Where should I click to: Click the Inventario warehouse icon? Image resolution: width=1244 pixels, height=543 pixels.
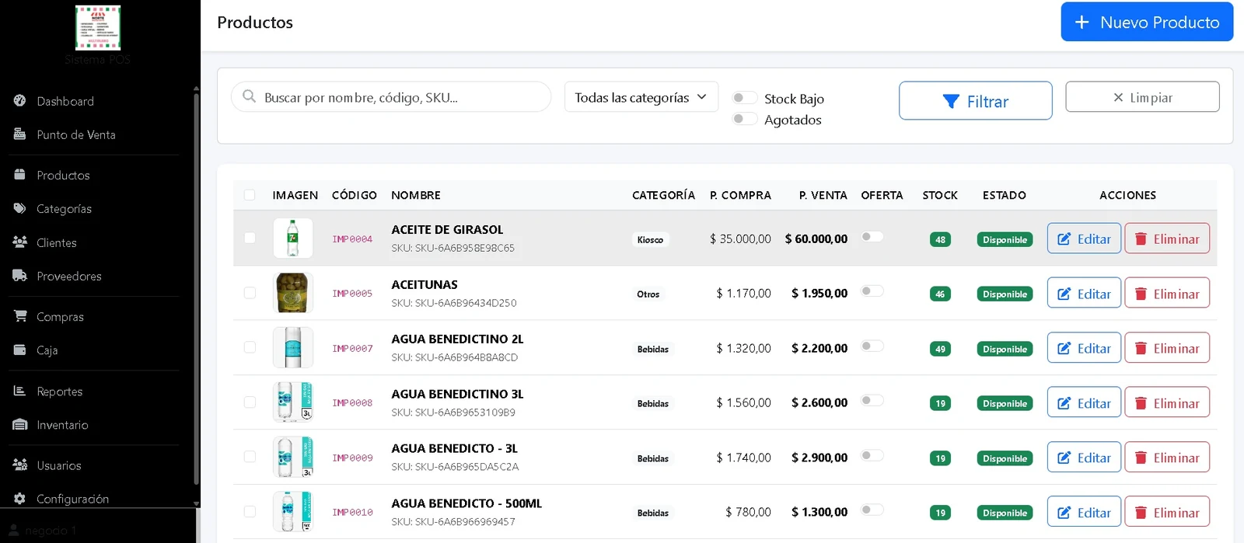point(20,424)
